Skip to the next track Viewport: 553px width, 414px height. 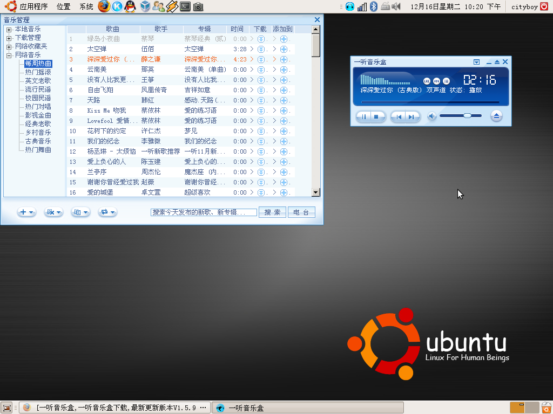[x=412, y=116]
